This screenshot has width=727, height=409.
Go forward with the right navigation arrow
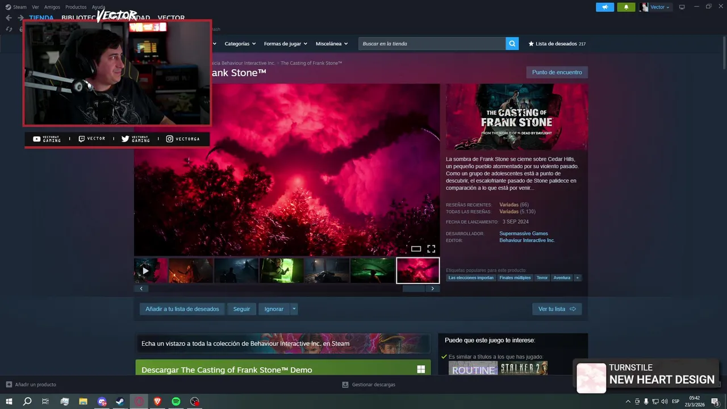click(x=20, y=18)
